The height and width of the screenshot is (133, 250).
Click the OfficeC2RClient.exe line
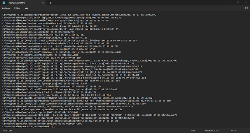point(68,118)
